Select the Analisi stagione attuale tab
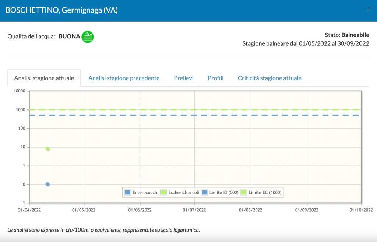Image resolution: width=377 pixels, height=242 pixels. coord(44,78)
